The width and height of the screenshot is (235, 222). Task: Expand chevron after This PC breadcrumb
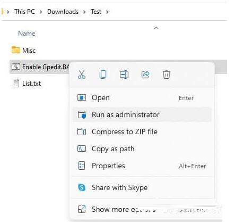[x=41, y=12]
